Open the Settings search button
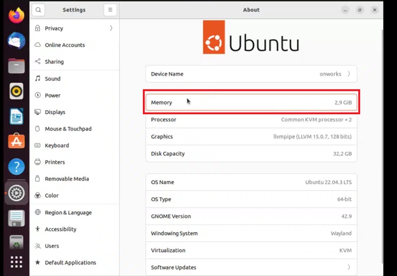Viewport: 397px width, 276px height. coord(38,10)
